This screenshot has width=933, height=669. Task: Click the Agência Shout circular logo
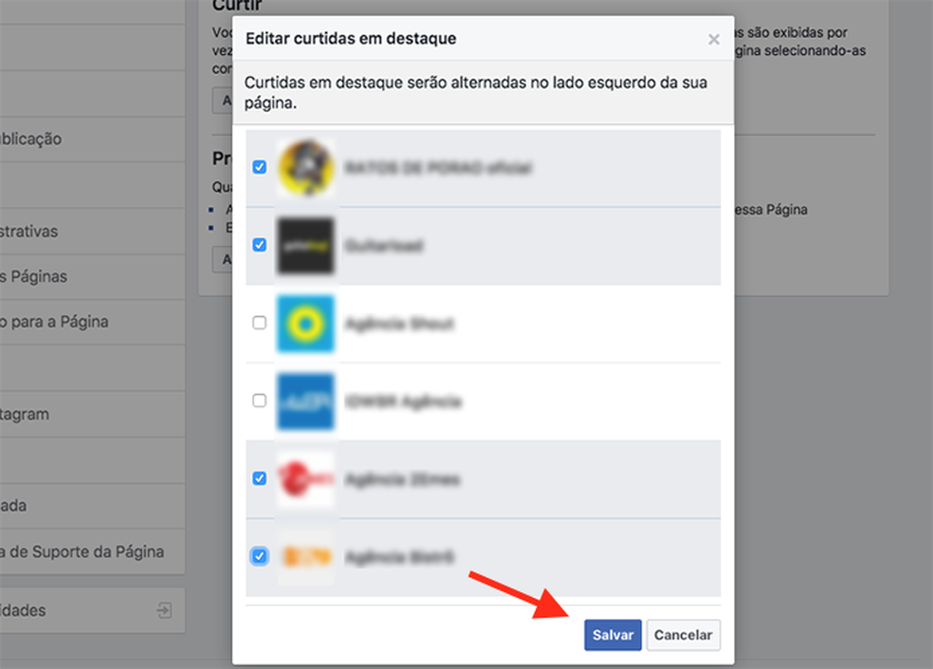pos(305,324)
